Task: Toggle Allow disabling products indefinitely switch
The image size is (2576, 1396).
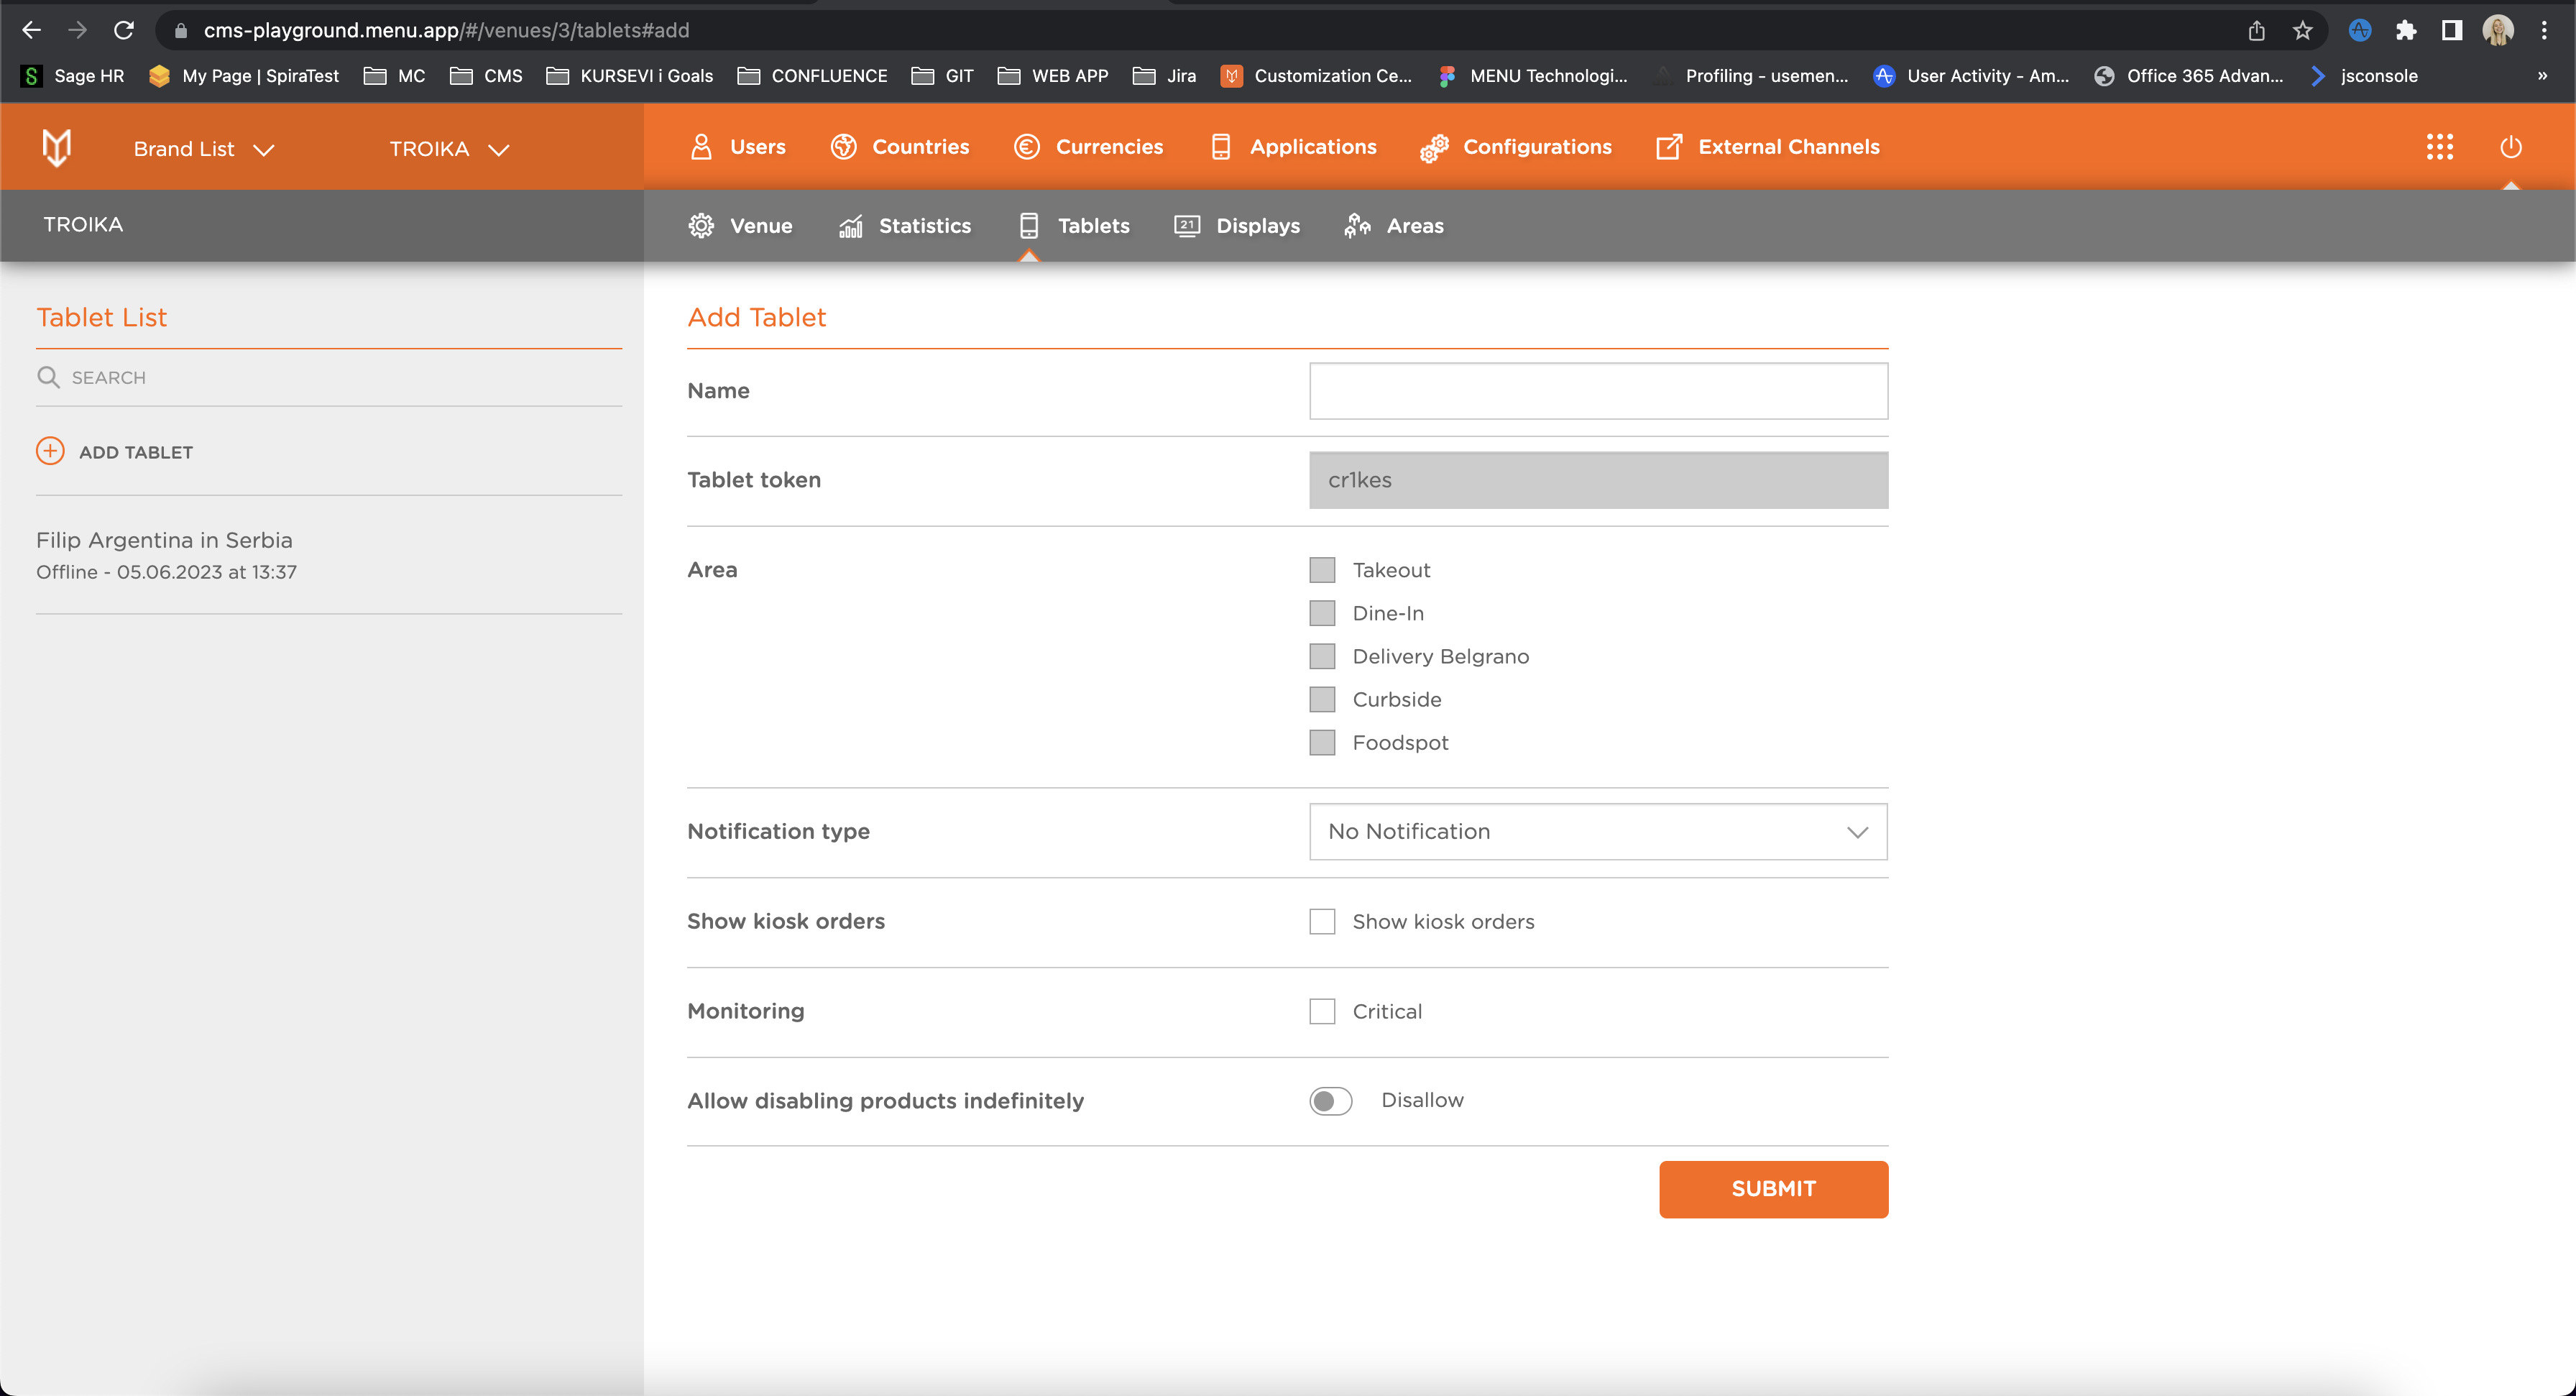Action: [1331, 1100]
